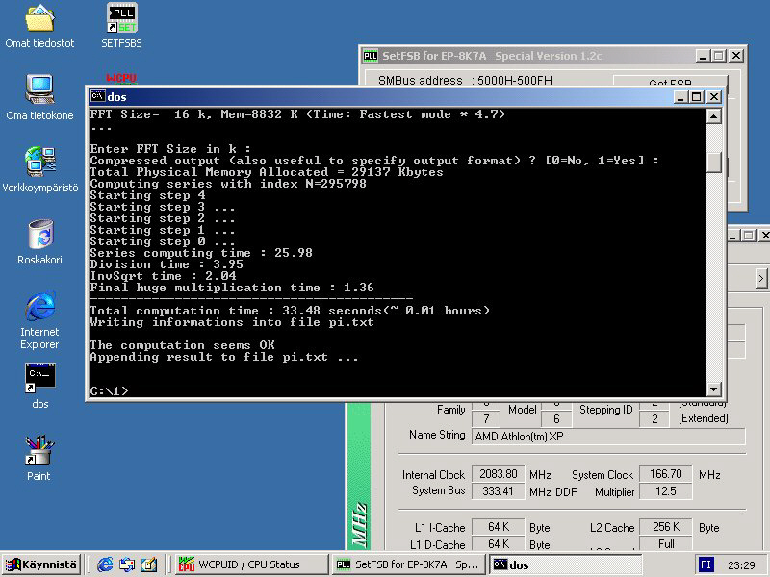Launch Internet Explorer from the quick launch bar
This screenshot has width=770, height=577.
[105, 564]
